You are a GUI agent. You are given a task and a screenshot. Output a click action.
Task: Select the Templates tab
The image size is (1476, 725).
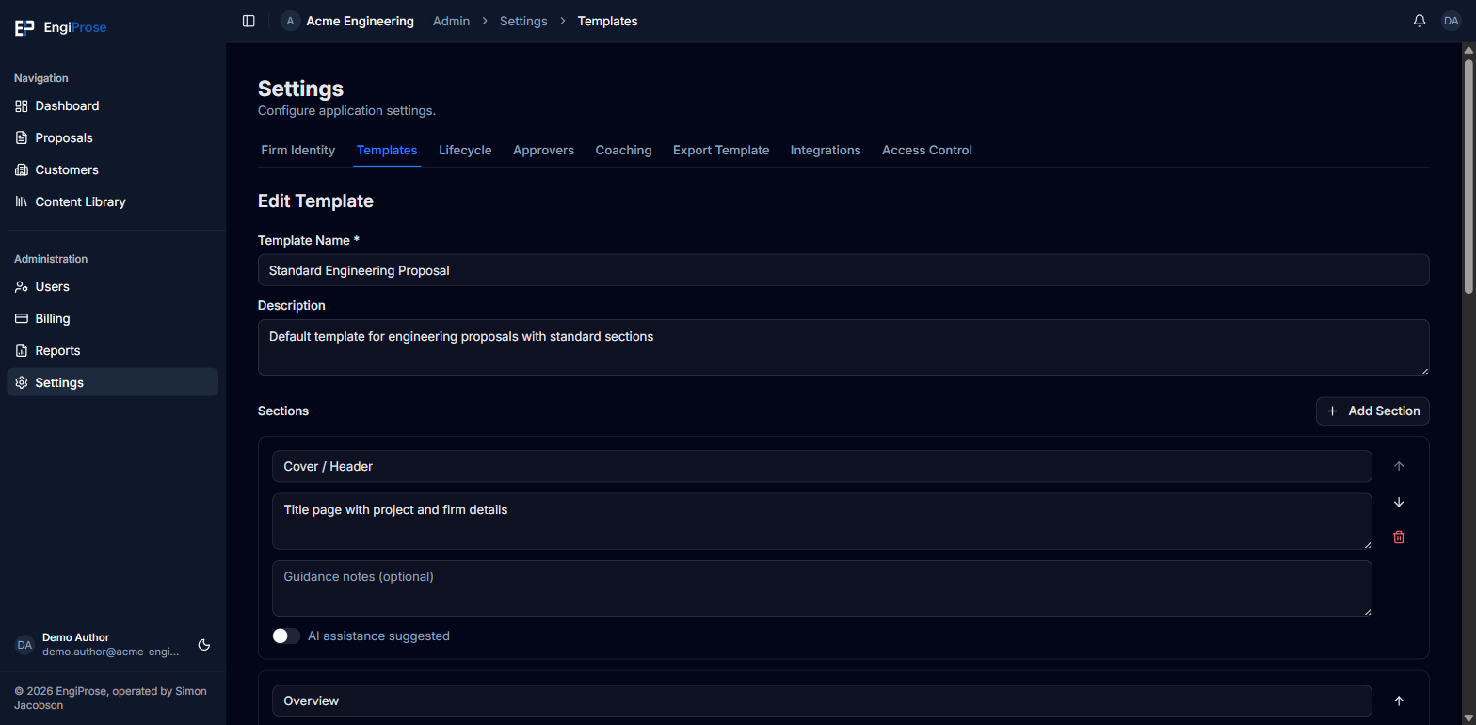(387, 151)
